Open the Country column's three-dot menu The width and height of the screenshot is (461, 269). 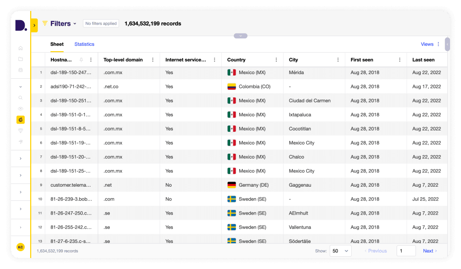click(277, 60)
